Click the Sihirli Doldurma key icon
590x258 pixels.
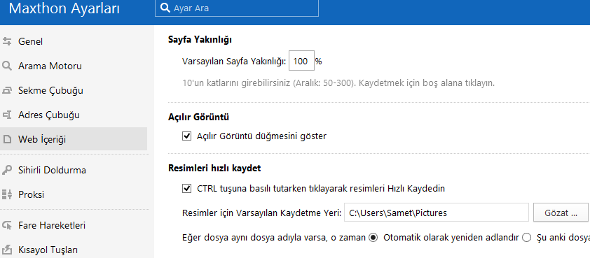click(x=7, y=170)
